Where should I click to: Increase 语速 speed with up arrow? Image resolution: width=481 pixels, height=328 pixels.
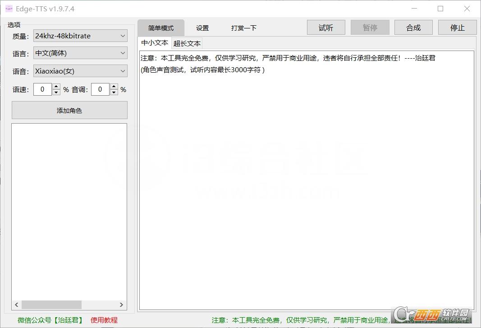coord(56,86)
